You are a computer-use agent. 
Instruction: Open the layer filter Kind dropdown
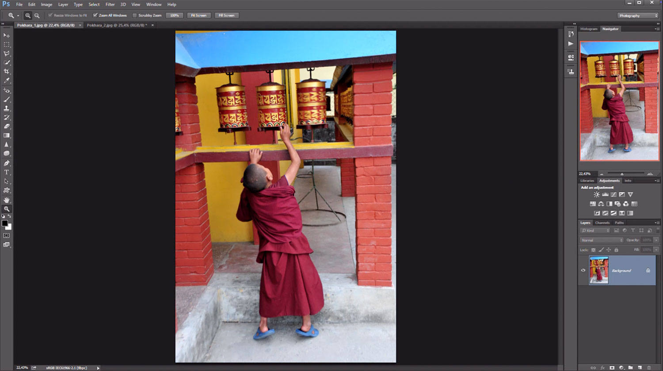(595, 231)
